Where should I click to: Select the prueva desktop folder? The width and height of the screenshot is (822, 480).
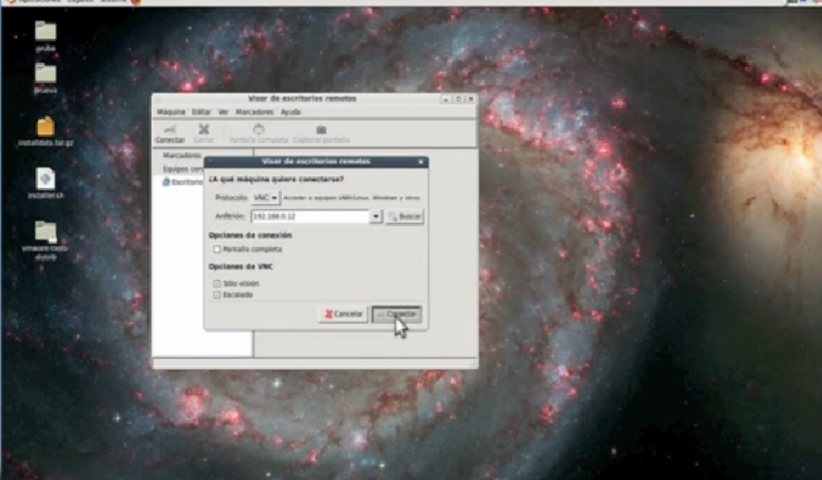46,78
